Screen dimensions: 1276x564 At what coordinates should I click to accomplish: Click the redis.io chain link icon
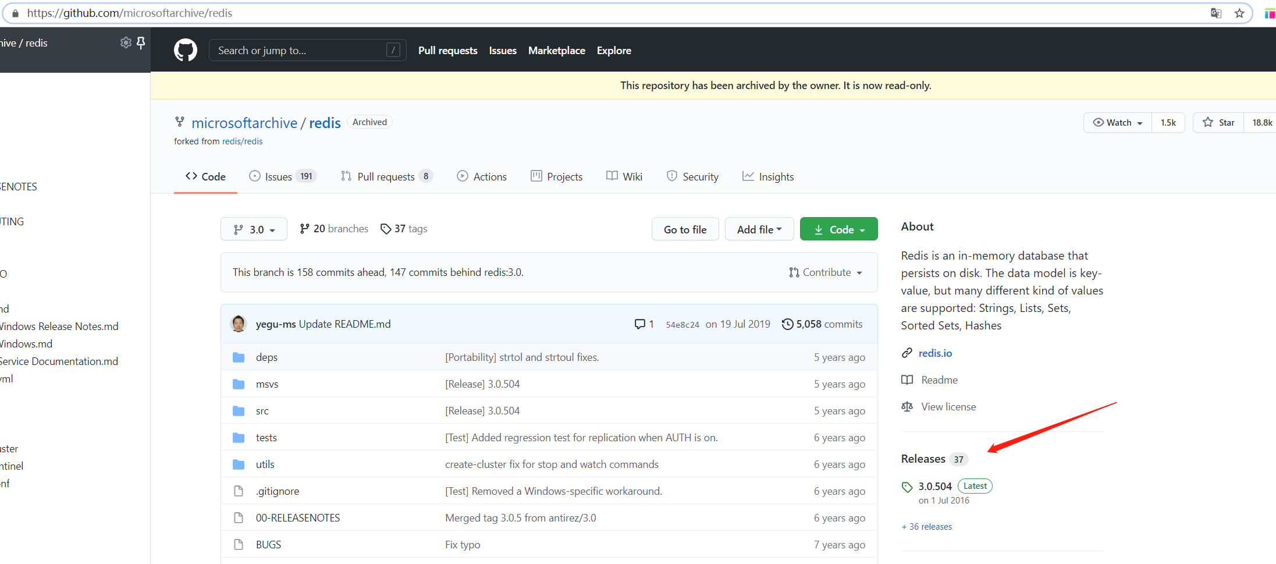point(907,353)
